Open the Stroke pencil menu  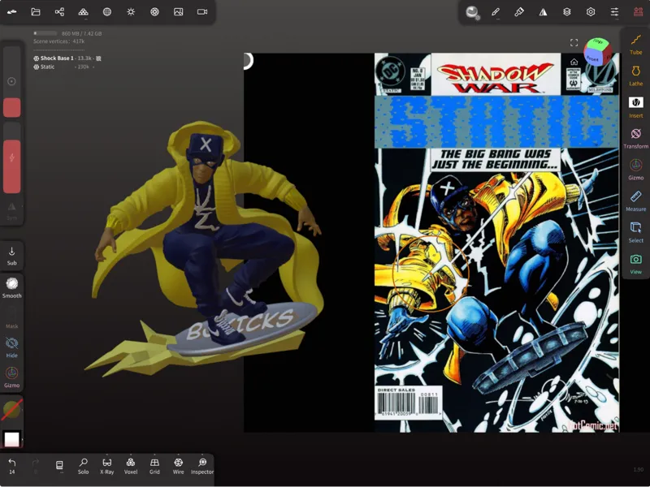[x=496, y=12]
